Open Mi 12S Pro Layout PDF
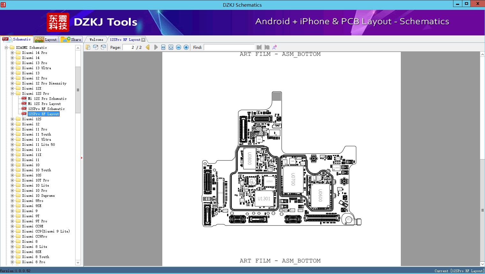The width and height of the screenshot is (485, 274). click(44, 104)
